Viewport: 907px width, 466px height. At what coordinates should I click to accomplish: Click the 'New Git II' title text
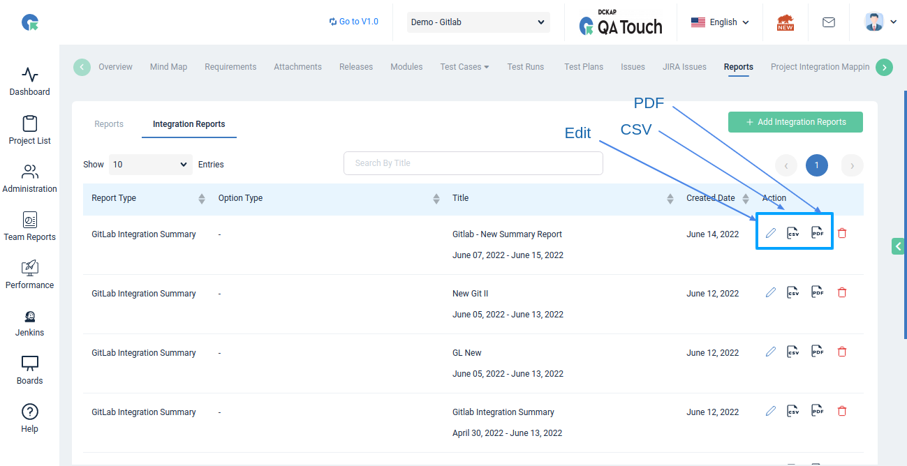470,294
